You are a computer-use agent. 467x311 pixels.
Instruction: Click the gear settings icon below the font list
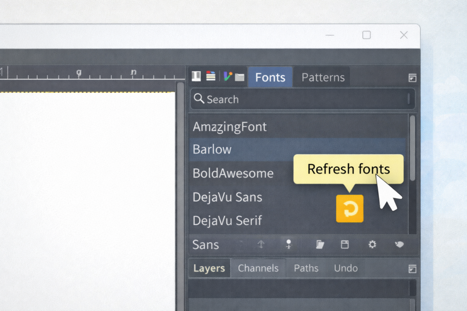coord(372,245)
